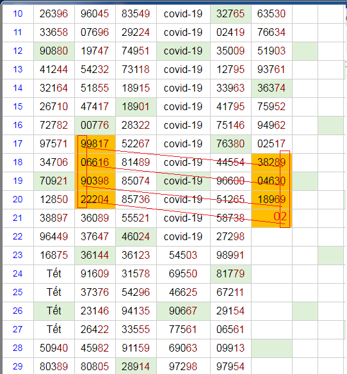347x374 pixels.
Task: Select cell containing 00776
Action: (x=95, y=126)
